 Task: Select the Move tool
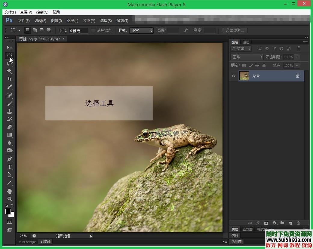click(9, 48)
